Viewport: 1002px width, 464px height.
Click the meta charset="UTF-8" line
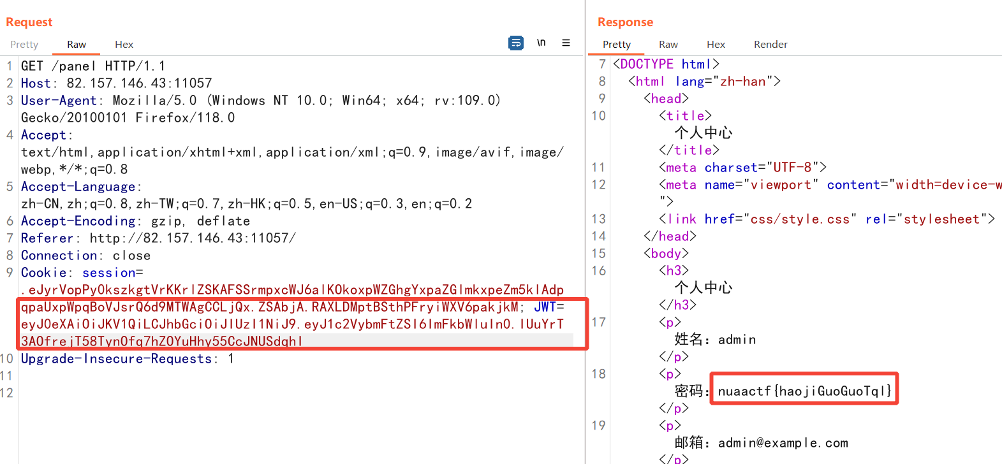click(742, 168)
